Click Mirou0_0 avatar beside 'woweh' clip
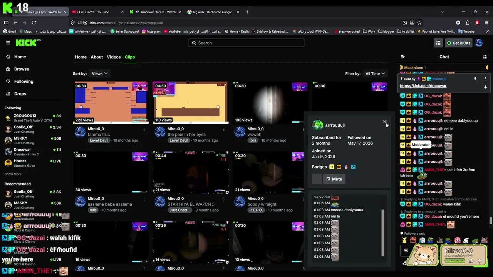 (x=240, y=132)
